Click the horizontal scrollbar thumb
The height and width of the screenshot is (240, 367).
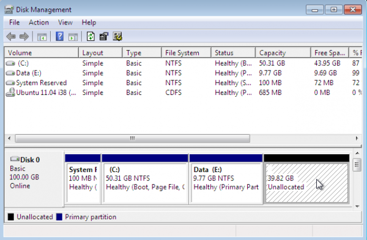tap(133, 138)
